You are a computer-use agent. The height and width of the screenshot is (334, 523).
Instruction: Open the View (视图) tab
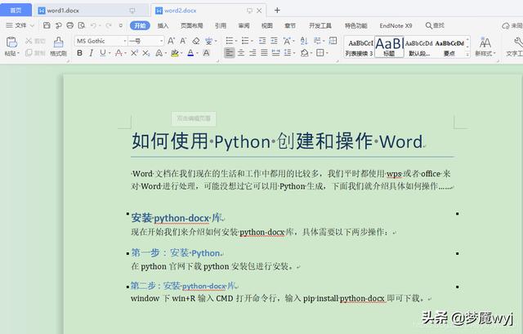coord(267,25)
